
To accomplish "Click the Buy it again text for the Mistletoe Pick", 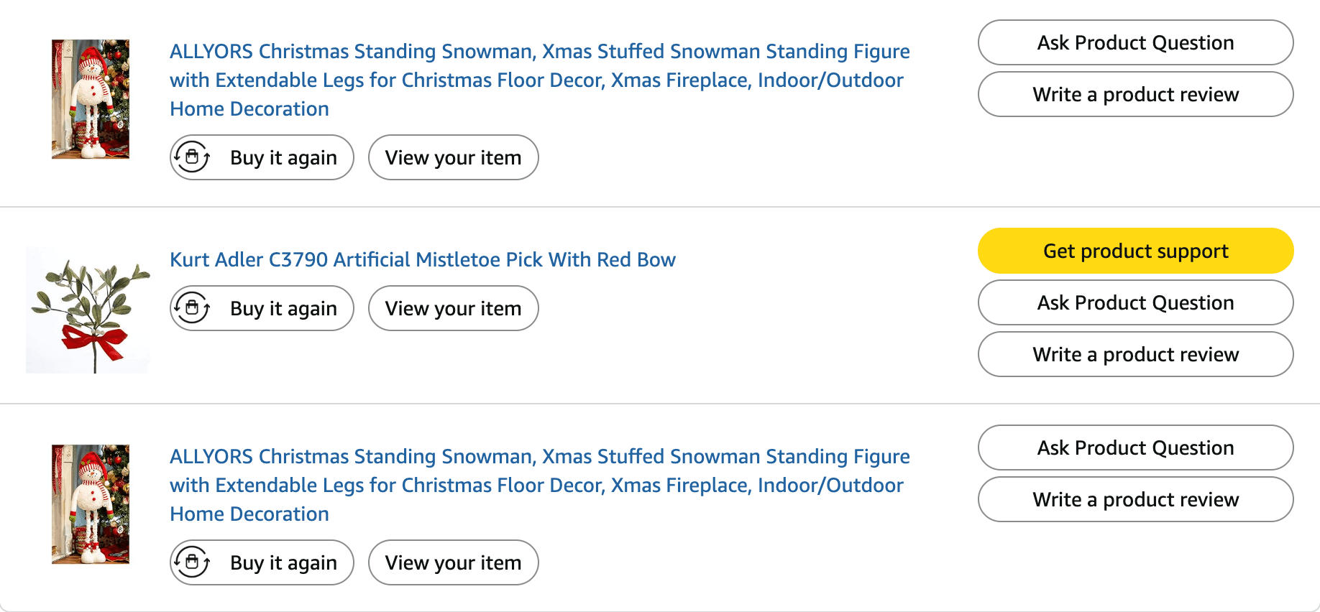I will point(283,308).
